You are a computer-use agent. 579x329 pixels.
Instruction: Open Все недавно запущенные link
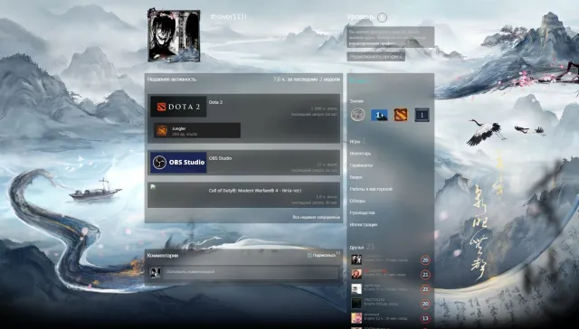tap(316, 217)
